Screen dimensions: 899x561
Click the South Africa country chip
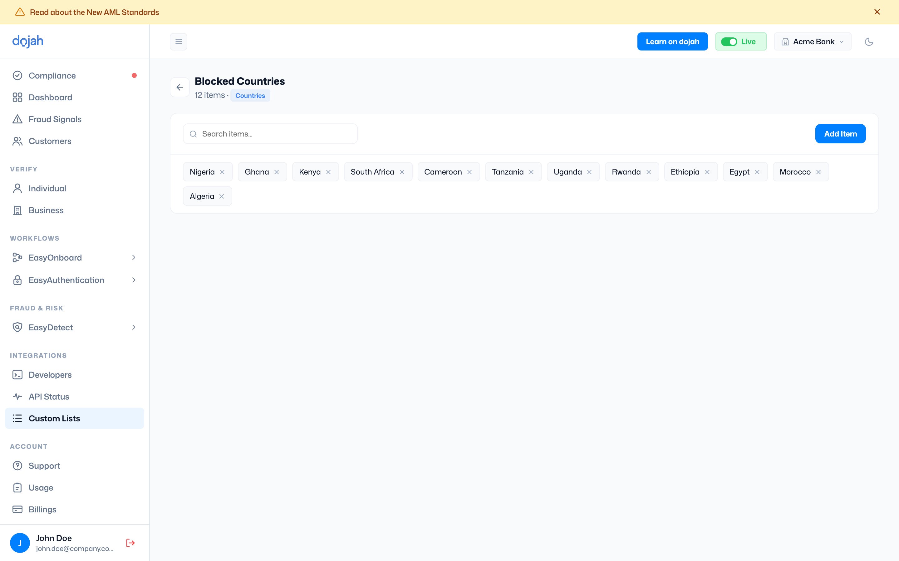tap(378, 172)
